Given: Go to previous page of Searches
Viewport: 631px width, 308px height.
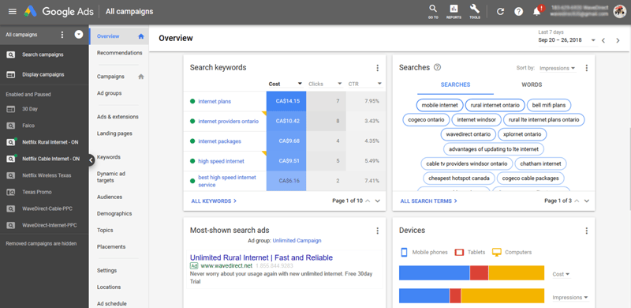Looking at the screenshot, I should coord(577,201).
